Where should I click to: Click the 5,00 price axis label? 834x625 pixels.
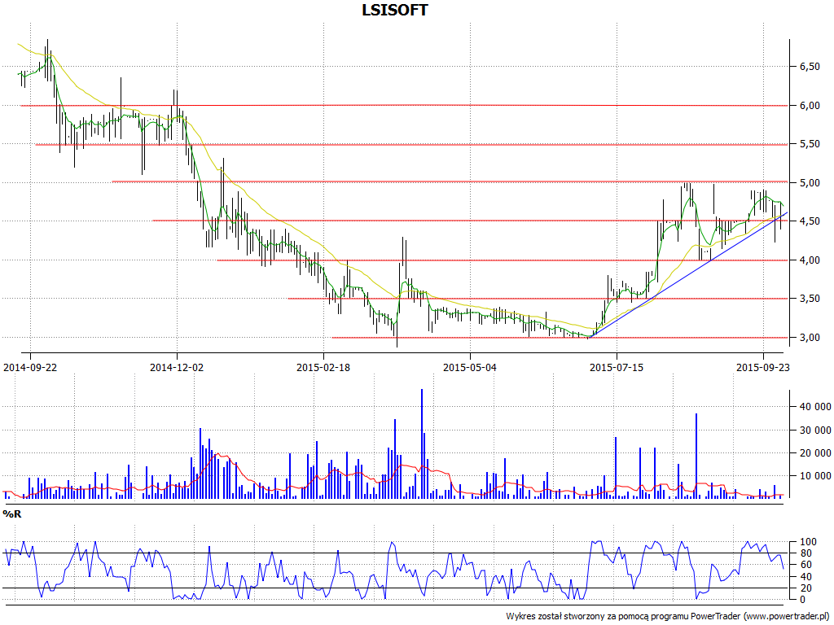pyautogui.click(x=810, y=183)
